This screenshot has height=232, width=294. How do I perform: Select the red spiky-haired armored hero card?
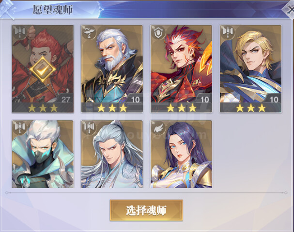(181, 69)
